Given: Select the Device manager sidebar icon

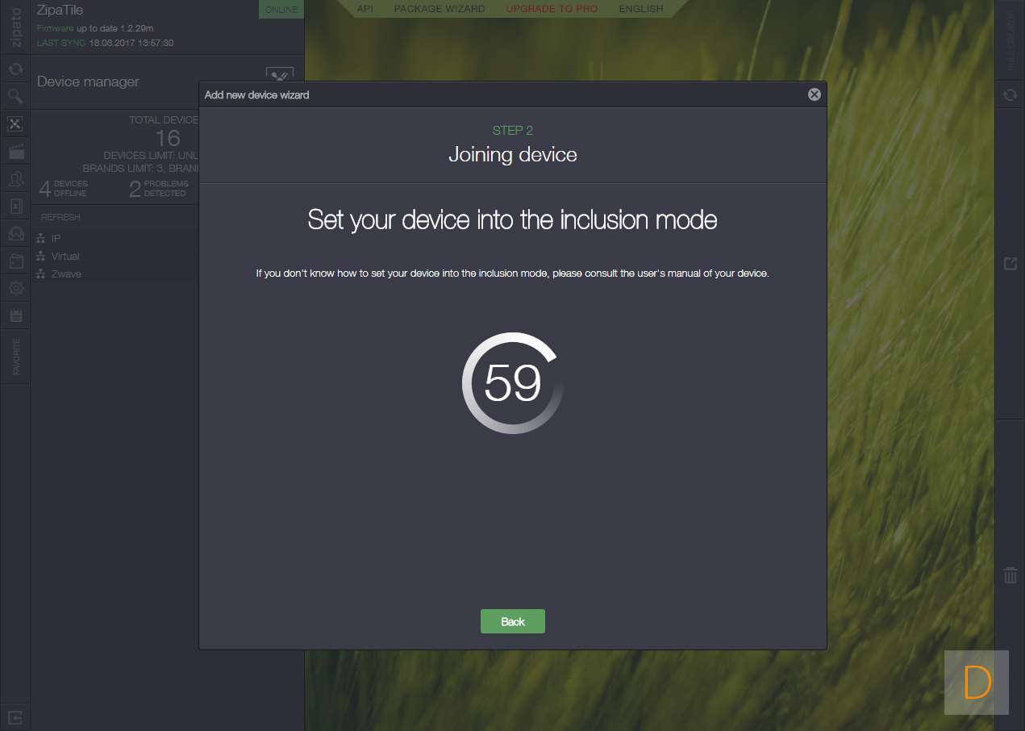Looking at the screenshot, I should click(x=15, y=124).
